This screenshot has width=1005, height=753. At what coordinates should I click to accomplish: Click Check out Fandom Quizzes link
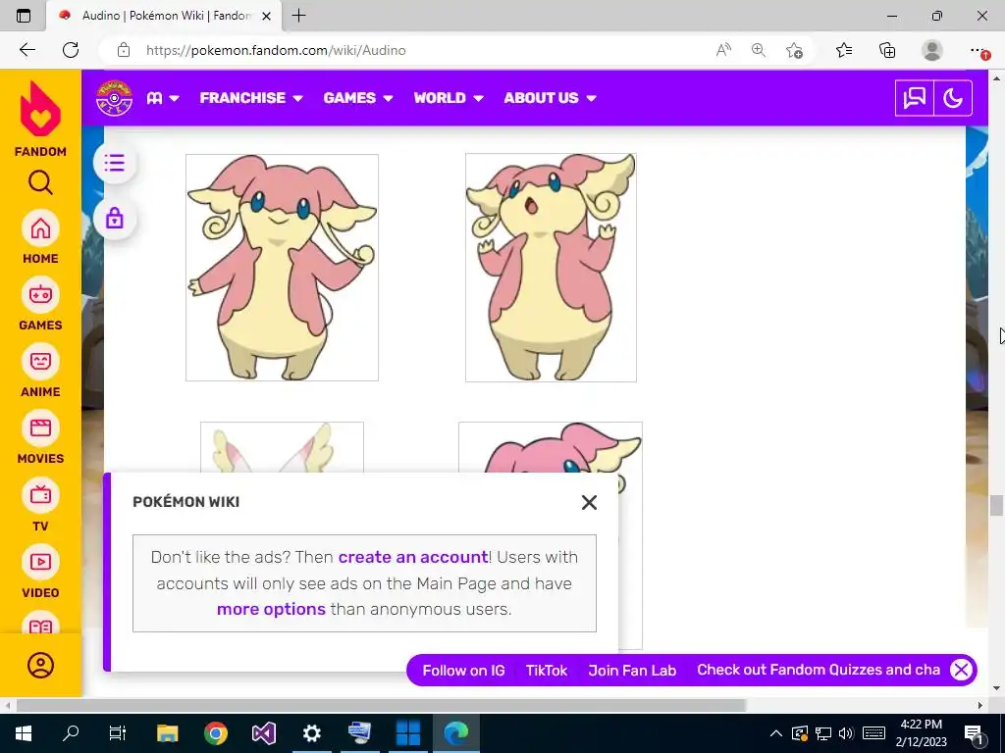click(819, 670)
